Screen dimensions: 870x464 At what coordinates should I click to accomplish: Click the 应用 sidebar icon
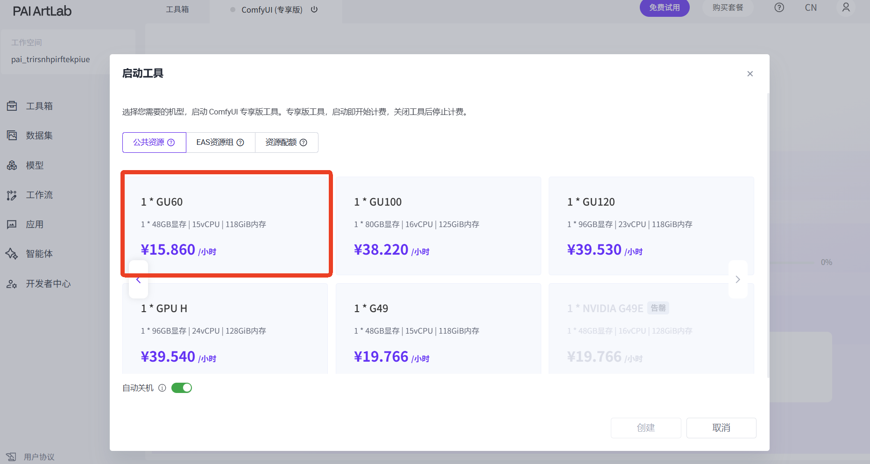(x=12, y=224)
